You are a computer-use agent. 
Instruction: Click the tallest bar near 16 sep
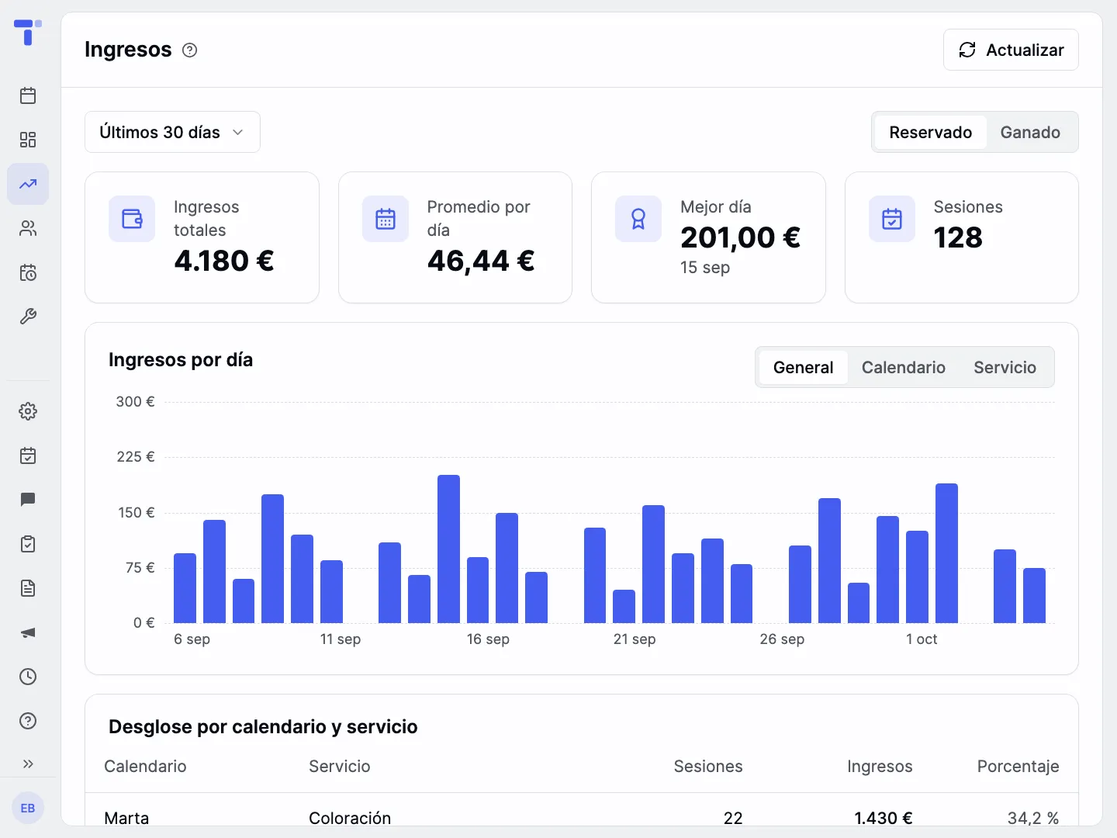click(x=448, y=549)
